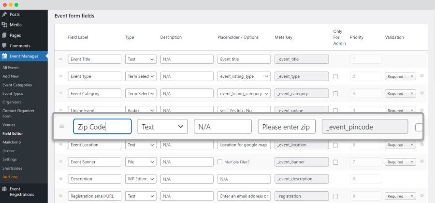Open WP Editor type dropdown for Description
The image size is (435, 203).
point(141,179)
